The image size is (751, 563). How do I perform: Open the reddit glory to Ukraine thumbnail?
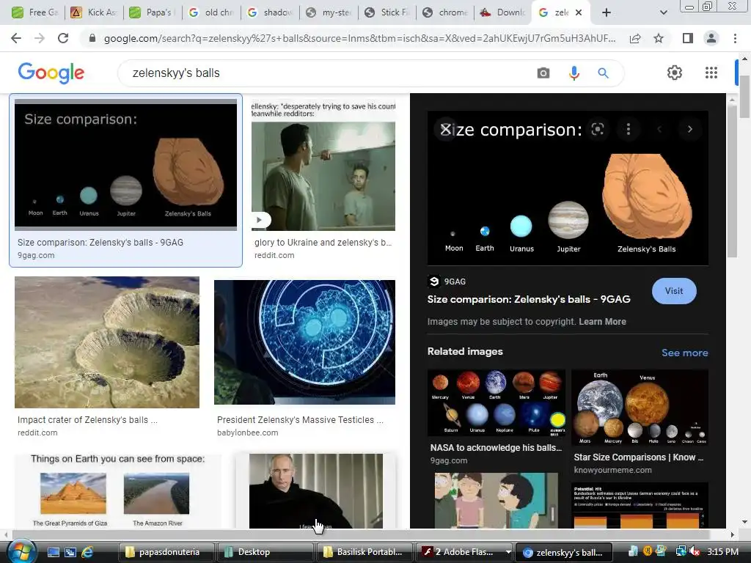tap(323, 165)
